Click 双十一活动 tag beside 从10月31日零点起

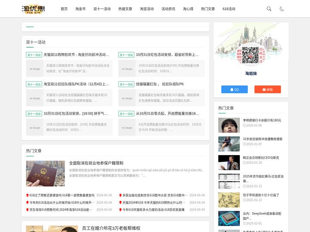(126, 113)
